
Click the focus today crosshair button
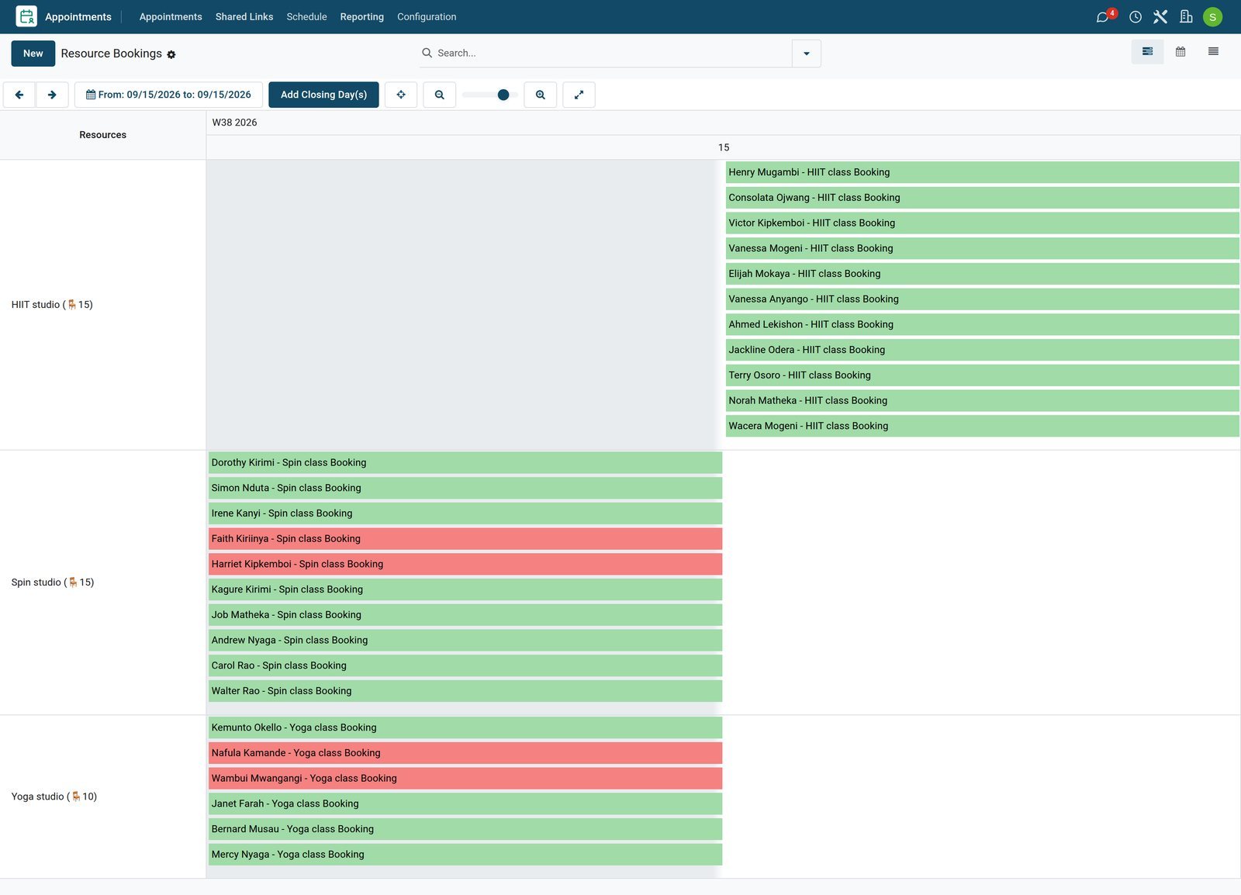click(401, 95)
